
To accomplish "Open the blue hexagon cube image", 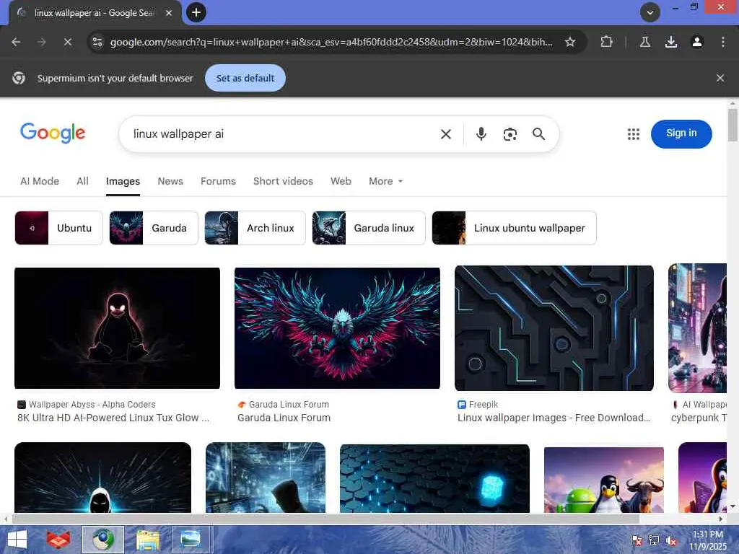I will tap(434, 479).
